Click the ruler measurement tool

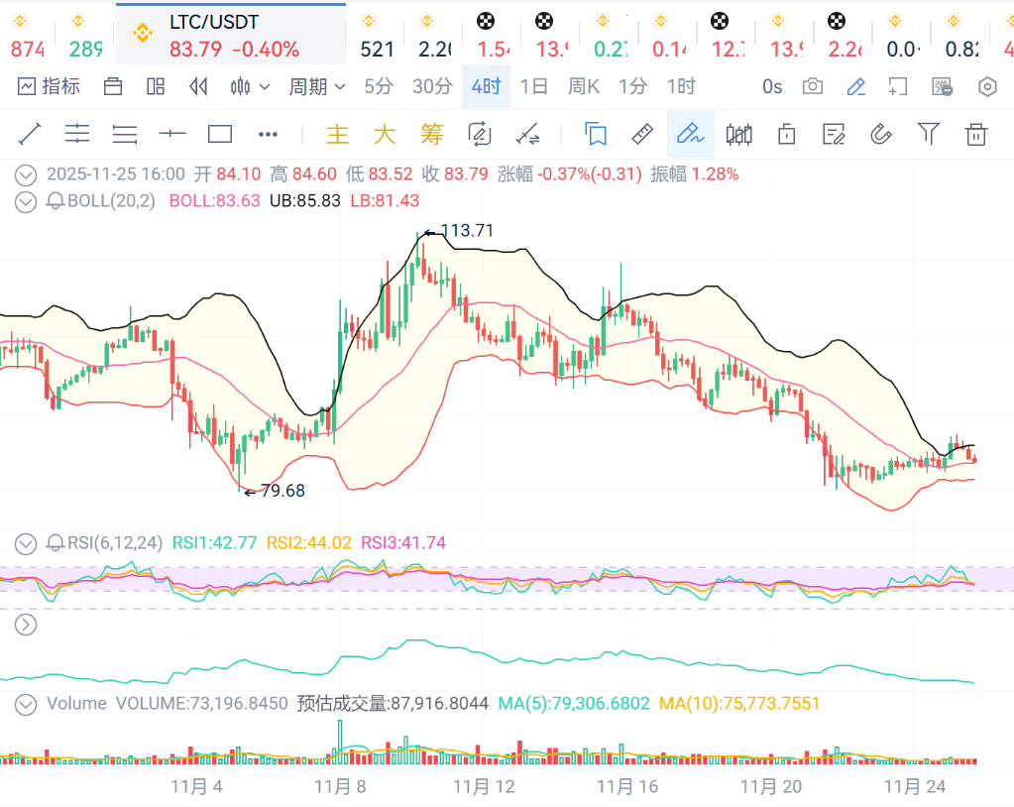click(642, 134)
